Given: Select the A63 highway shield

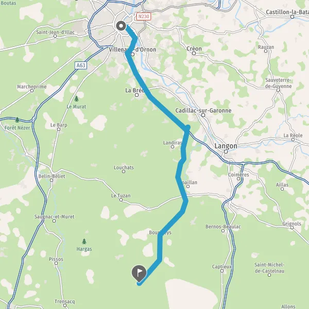Looking at the screenshot, I should pyautogui.click(x=81, y=65).
